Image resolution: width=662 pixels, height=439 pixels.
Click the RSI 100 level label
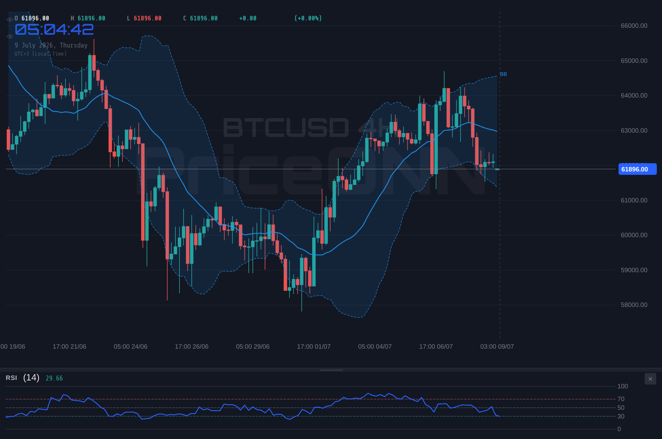[x=623, y=386]
